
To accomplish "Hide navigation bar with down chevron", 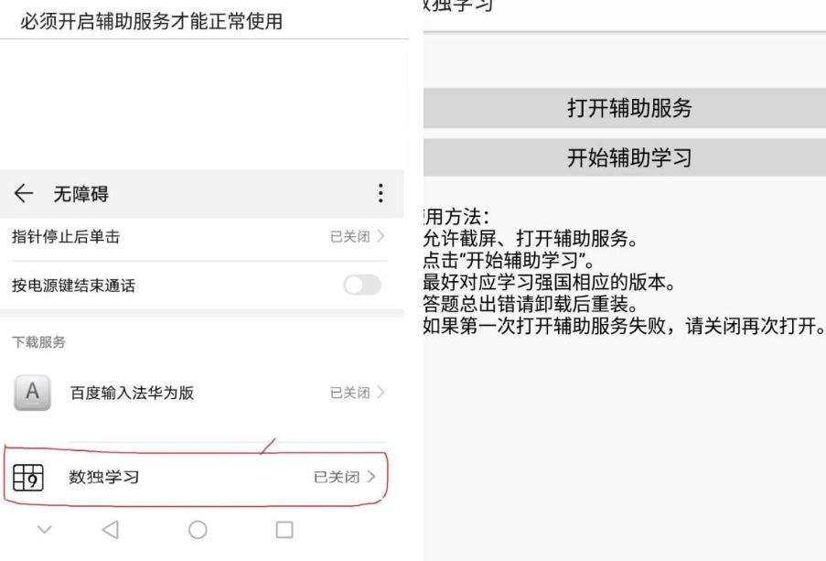I will pyautogui.click(x=45, y=529).
